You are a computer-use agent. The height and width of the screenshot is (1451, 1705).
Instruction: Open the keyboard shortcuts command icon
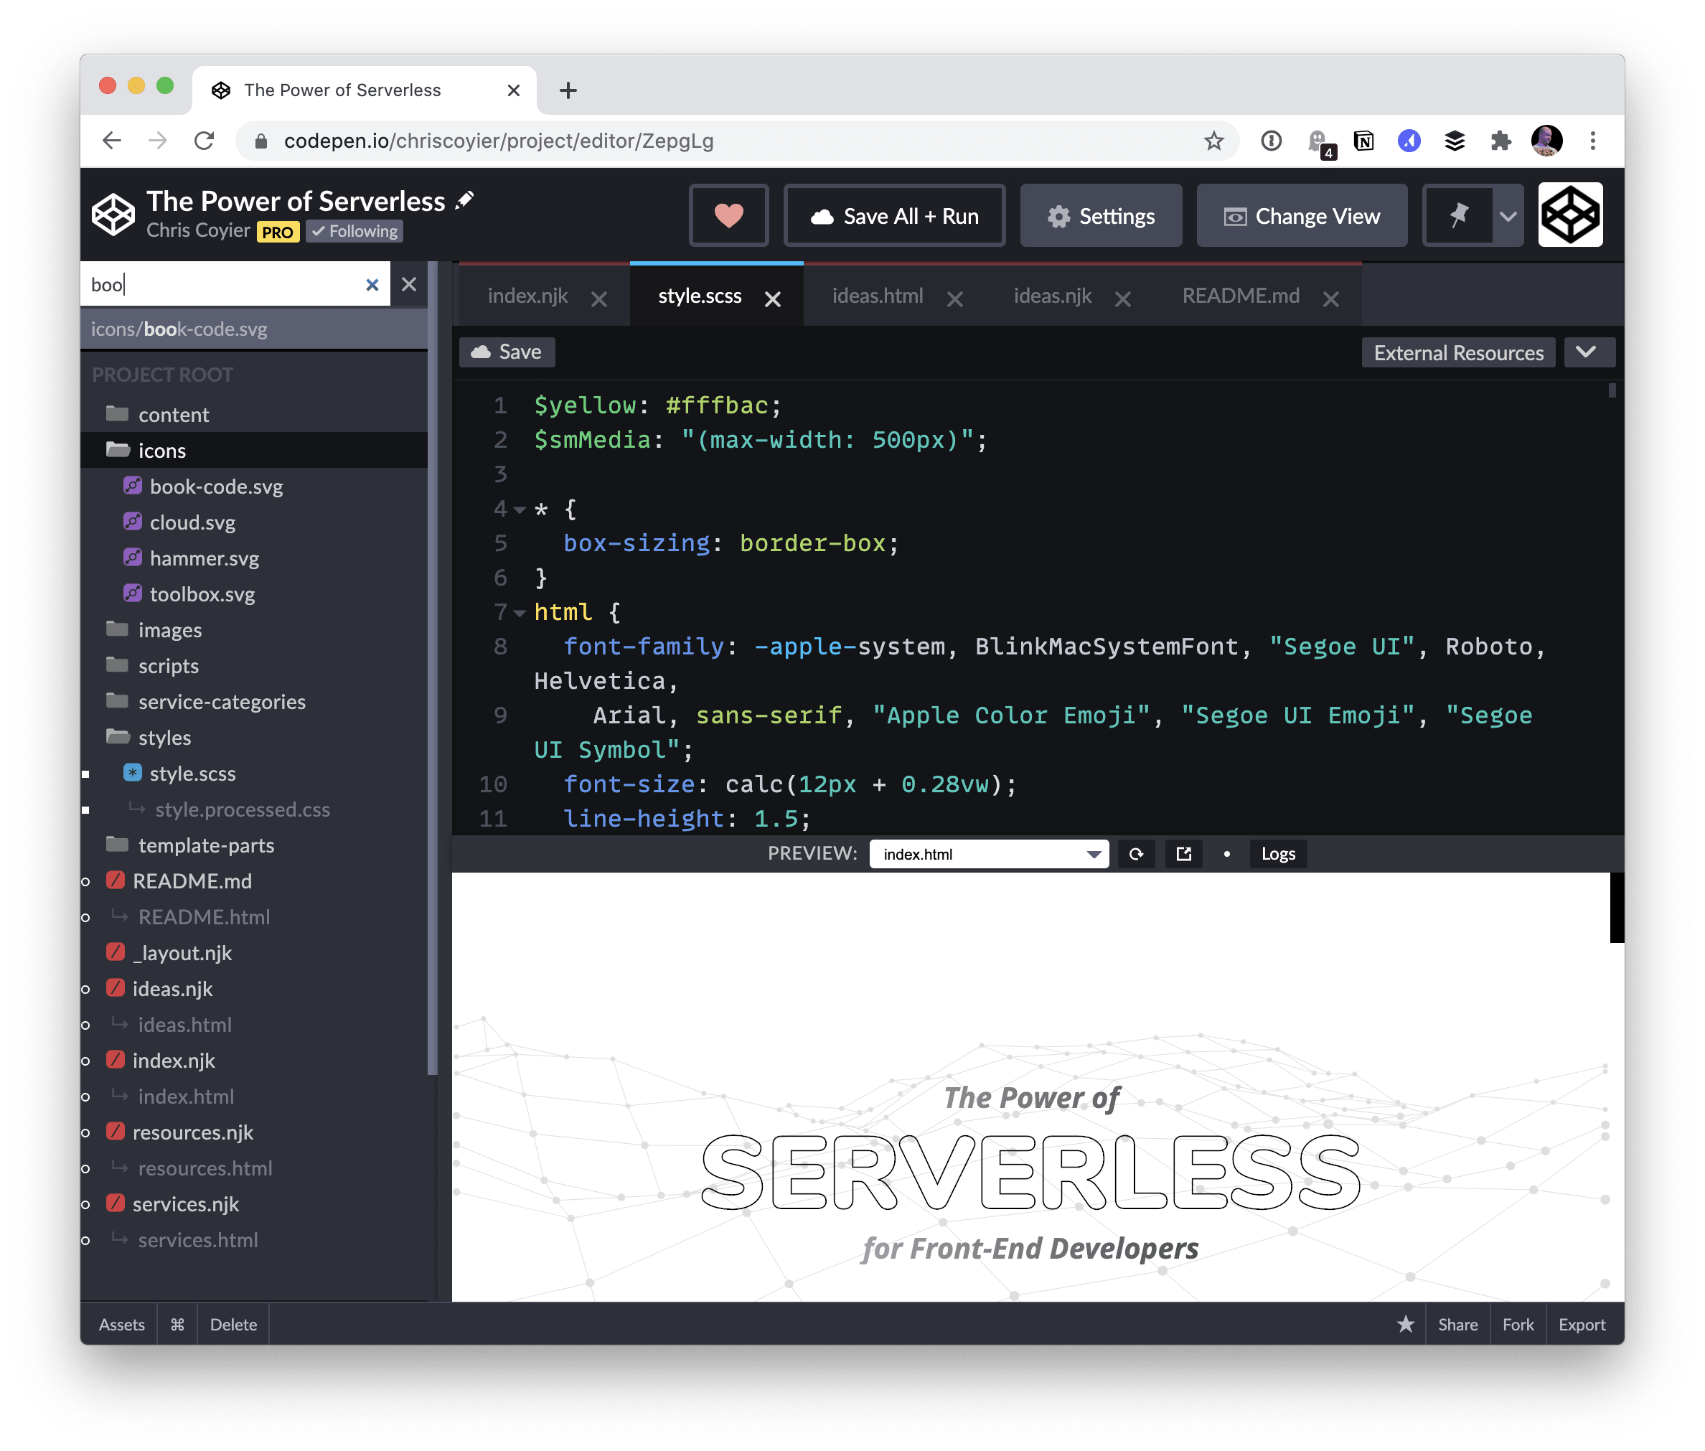tap(177, 1324)
